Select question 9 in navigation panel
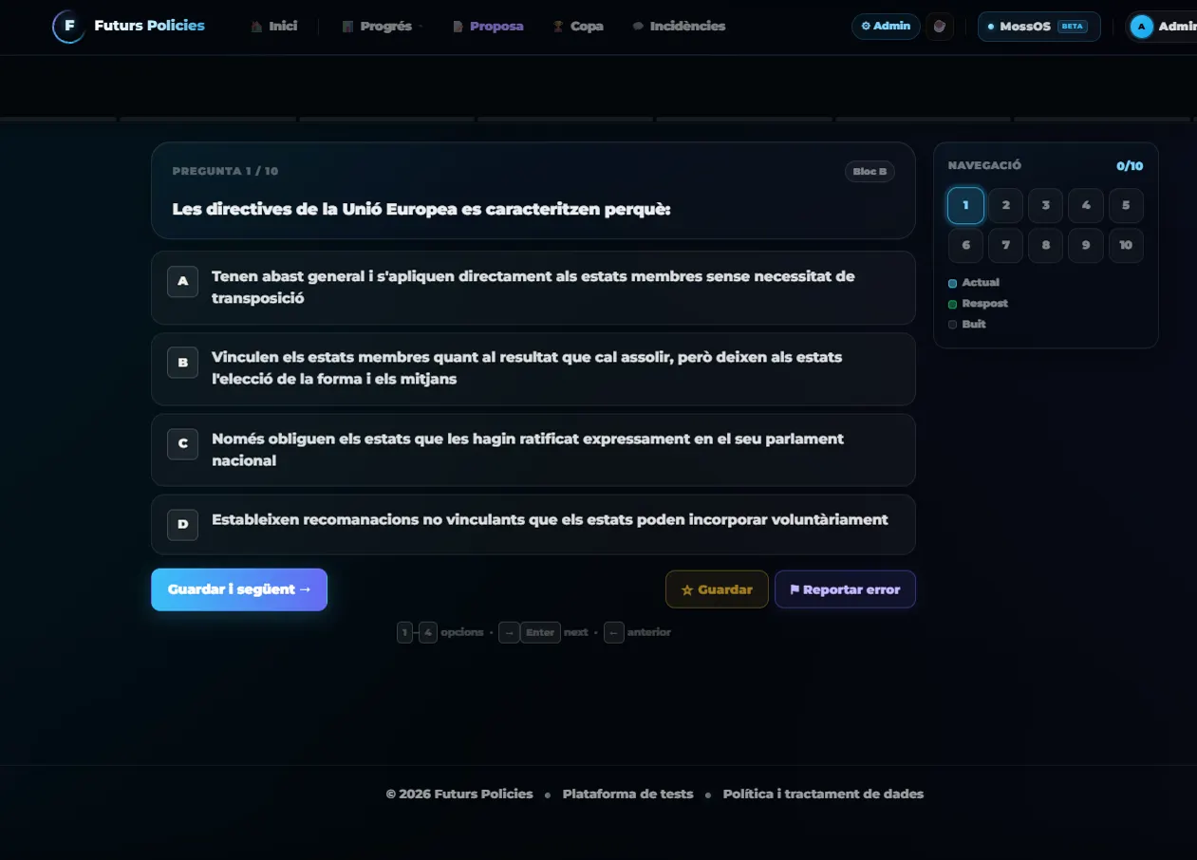 tap(1086, 245)
